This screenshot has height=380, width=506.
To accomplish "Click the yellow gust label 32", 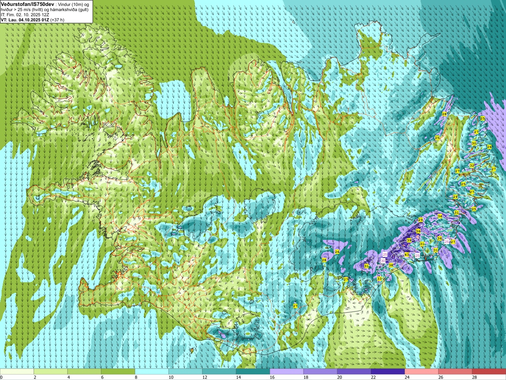I will [x=472, y=165].
